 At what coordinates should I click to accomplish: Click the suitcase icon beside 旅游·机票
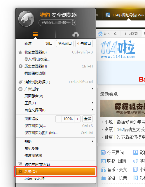[103, 178]
